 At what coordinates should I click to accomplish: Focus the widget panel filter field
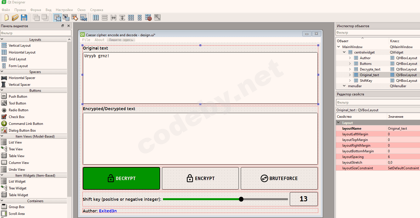click(36, 33)
